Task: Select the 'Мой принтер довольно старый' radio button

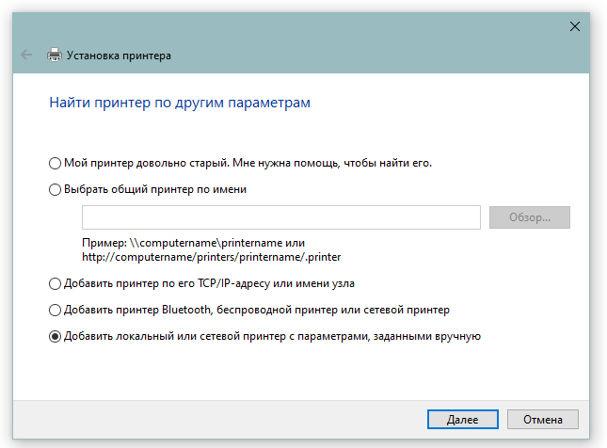Action: coord(56,163)
